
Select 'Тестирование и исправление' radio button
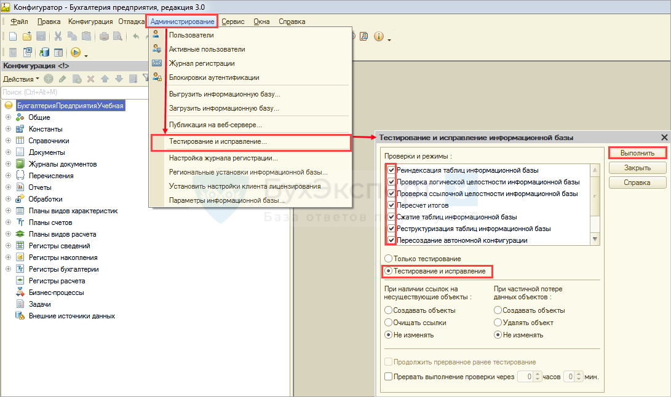tap(389, 271)
